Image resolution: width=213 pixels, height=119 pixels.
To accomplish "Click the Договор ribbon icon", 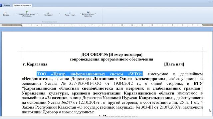I will (6, 13).
